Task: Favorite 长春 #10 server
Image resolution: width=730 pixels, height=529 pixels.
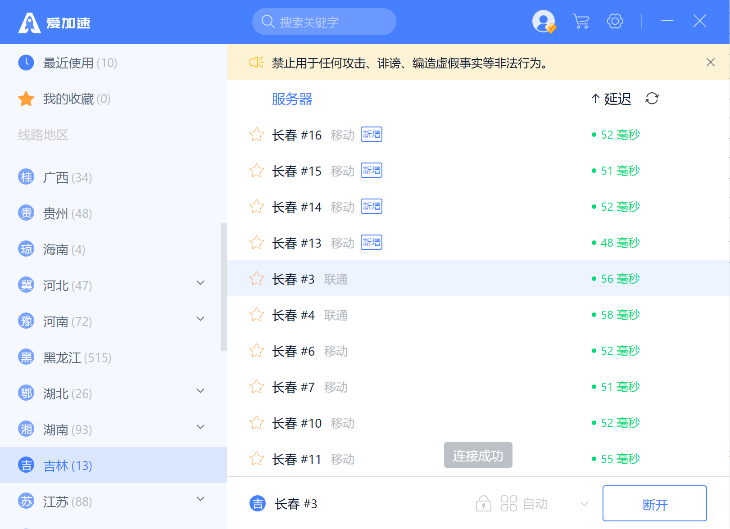Action: 257,423
